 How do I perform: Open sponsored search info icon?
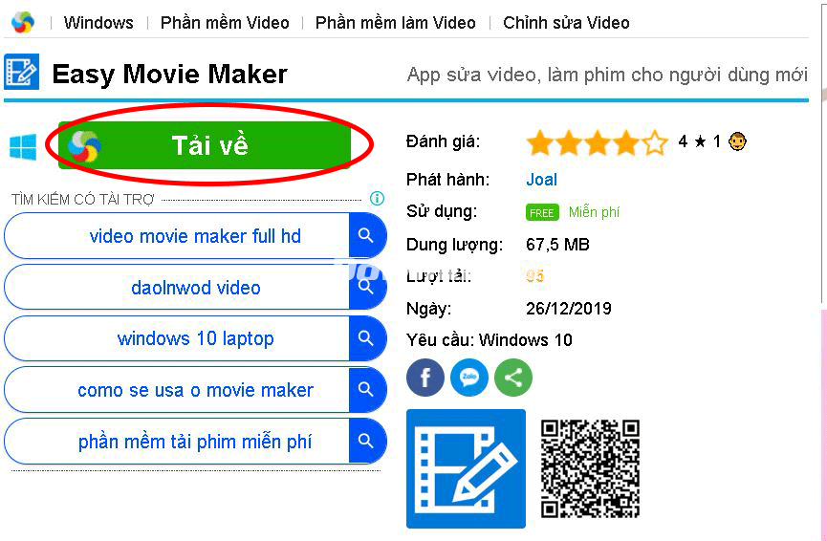coord(377,198)
